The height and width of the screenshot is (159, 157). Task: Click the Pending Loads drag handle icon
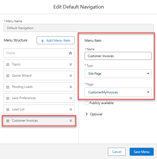[x=8, y=87]
